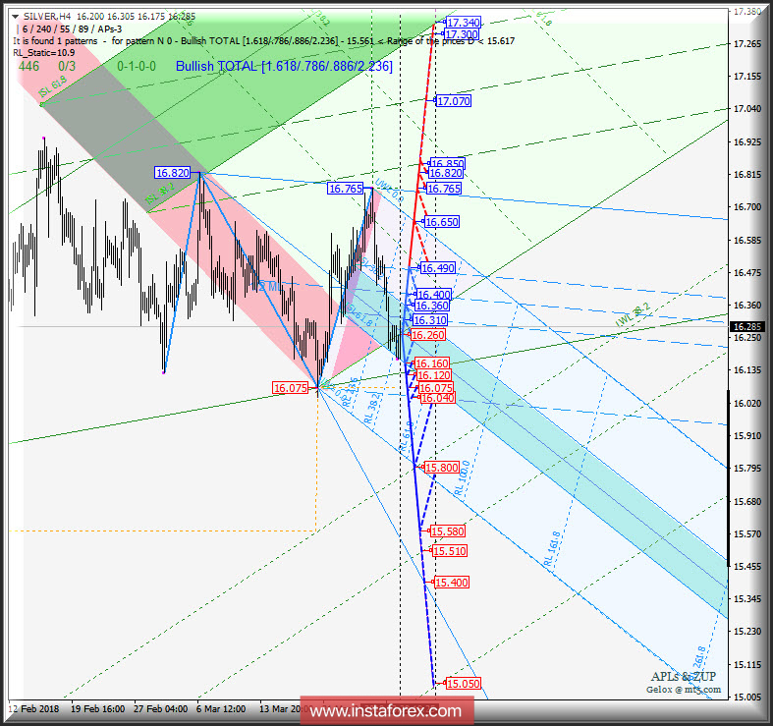
Task: Select the 16.260 red price label
Action: pyautogui.click(x=428, y=335)
